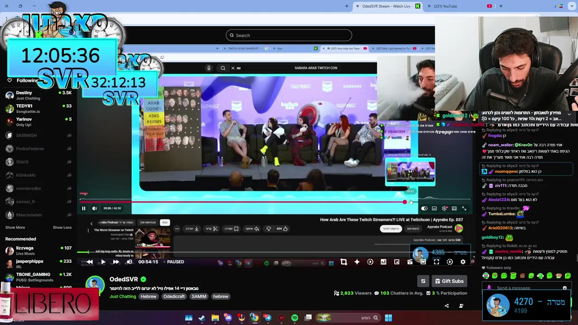Share the OdedSVR stream
Image resolution: width=578 pixels, height=325 pixels.
point(447,306)
